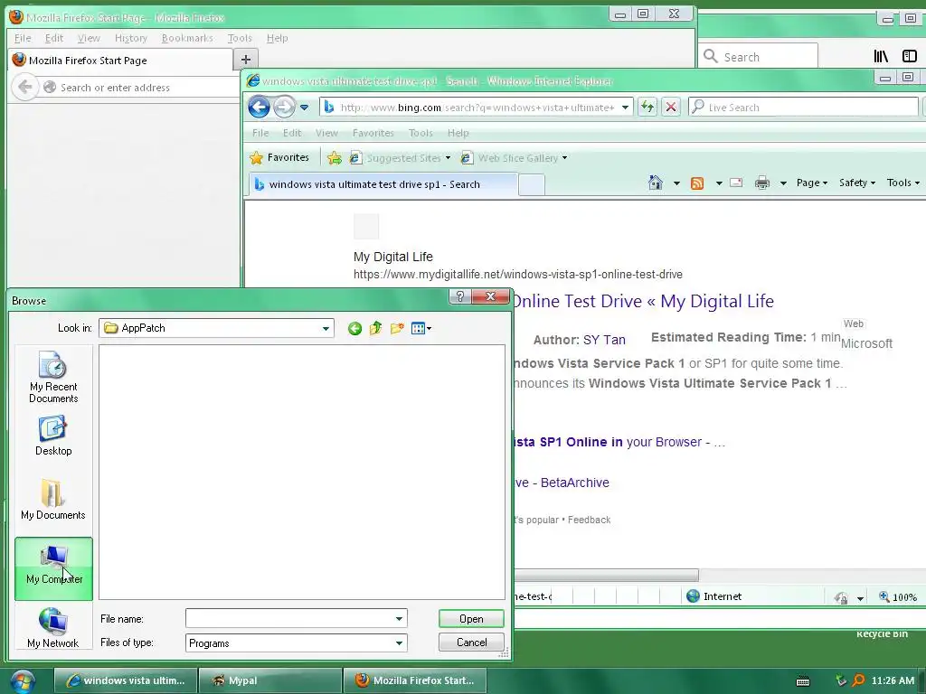Click the Live Search box in IE
The width and height of the screenshot is (926, 694).
pos(803,108)
